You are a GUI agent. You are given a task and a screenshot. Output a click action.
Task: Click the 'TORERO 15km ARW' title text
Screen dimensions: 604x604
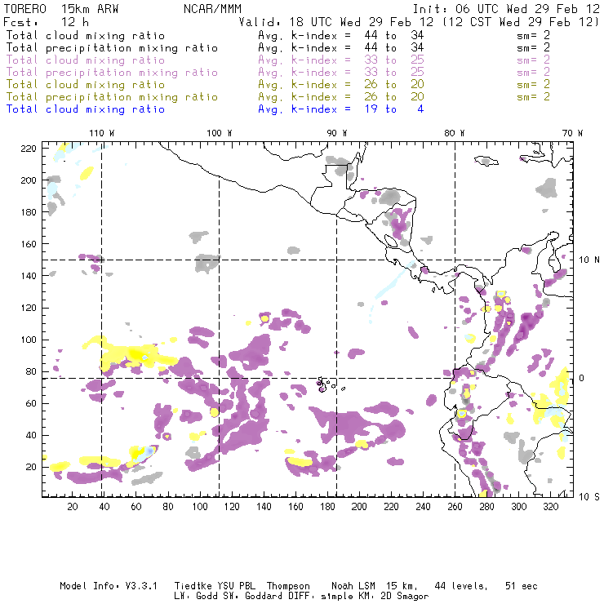pos(61,9)
